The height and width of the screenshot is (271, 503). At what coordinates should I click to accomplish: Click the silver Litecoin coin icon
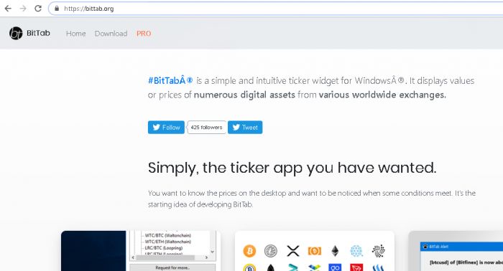271,251
